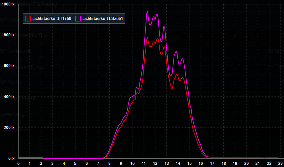Click the hour 5 x-axis label
The width and height of the screenshot is (284, 167).
coord(75,163)
